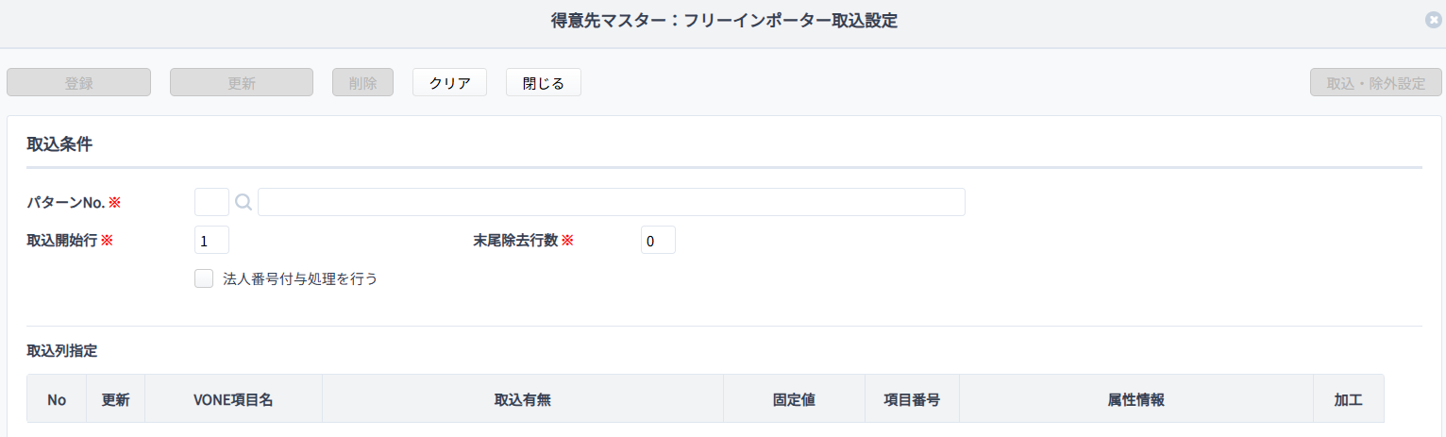Screen dimensions: 1446x437
Task: Select the 末尾除去行数 input field
Action: (x=658, y=241)
